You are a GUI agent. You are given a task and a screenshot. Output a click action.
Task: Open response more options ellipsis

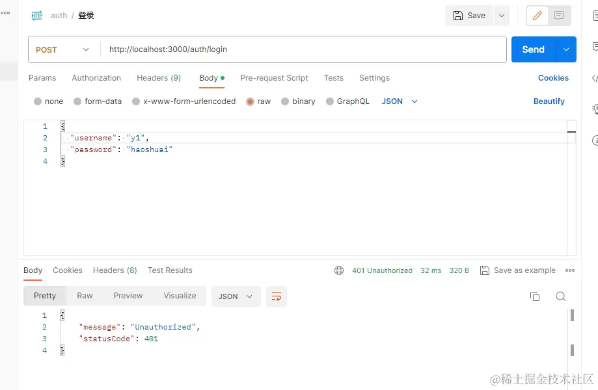pyautogui.click(x=570, y=270)
